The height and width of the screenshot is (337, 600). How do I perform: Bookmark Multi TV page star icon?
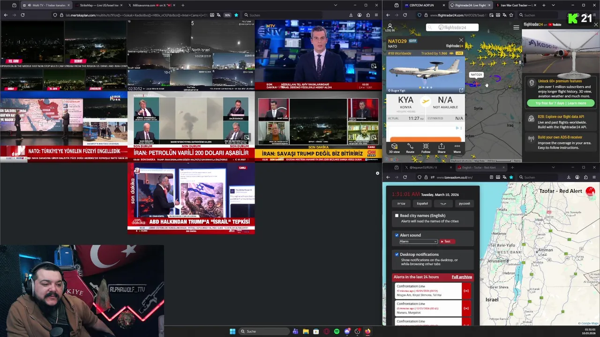pos(236,15)
